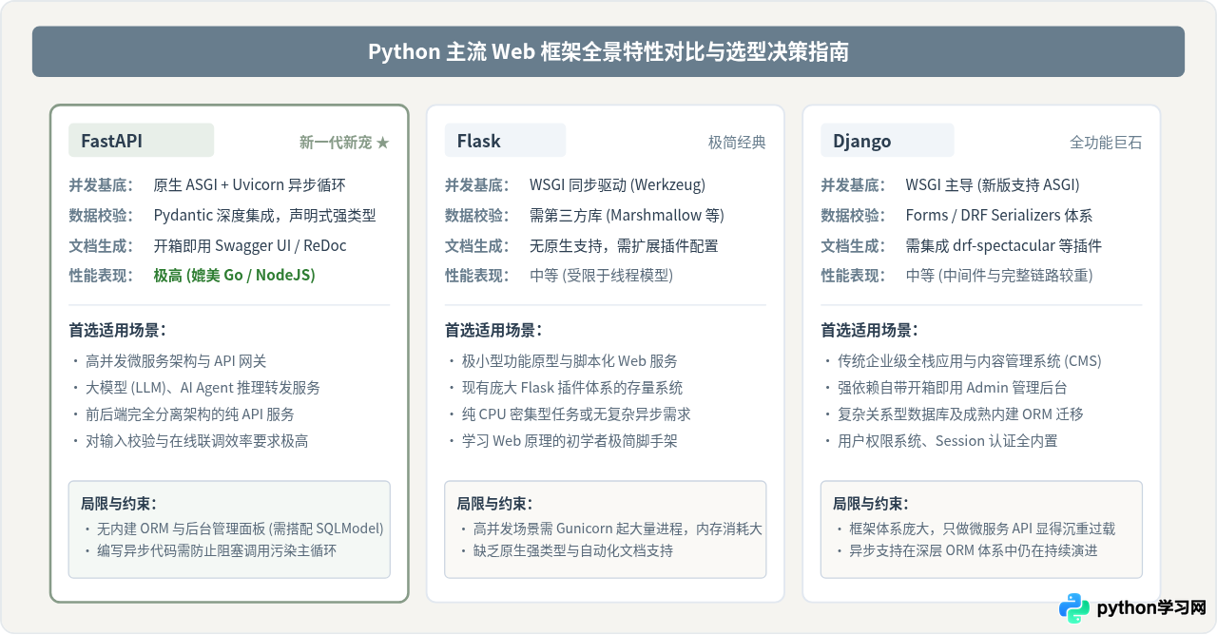Click '对输入校验与在线联调效率要求极高'
The height and width of the screenshot is (635, 1217).
197,441
